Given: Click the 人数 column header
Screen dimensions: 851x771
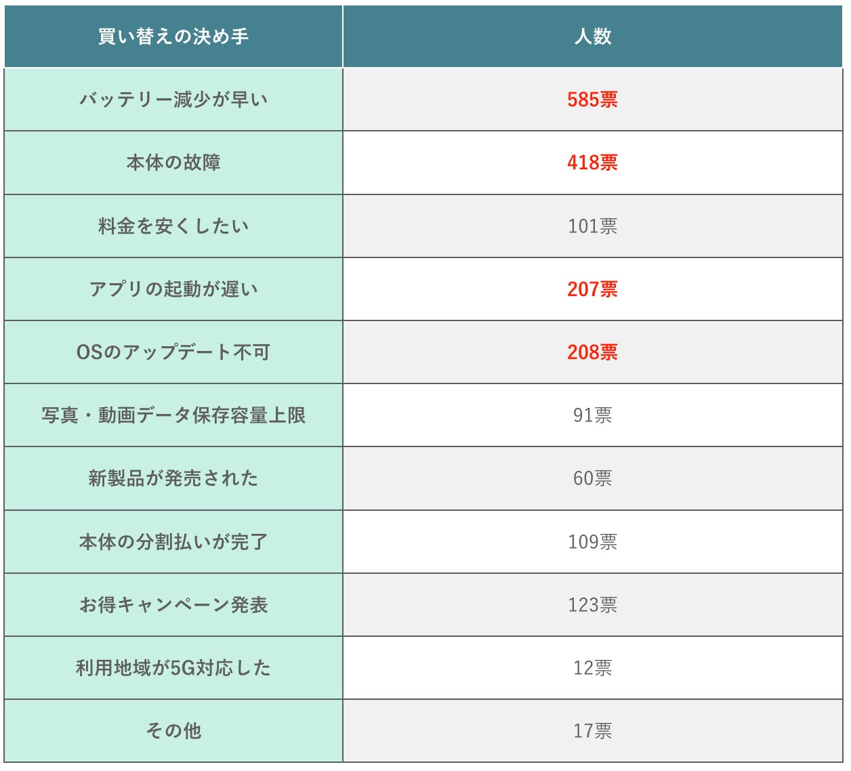Looking at the screenshot, I should coord(592,37).
